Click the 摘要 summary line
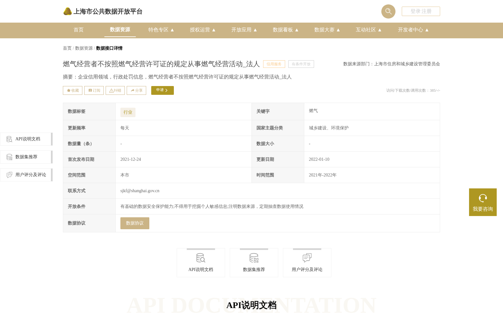The image size is (503, 314). [x=177, y=77]
